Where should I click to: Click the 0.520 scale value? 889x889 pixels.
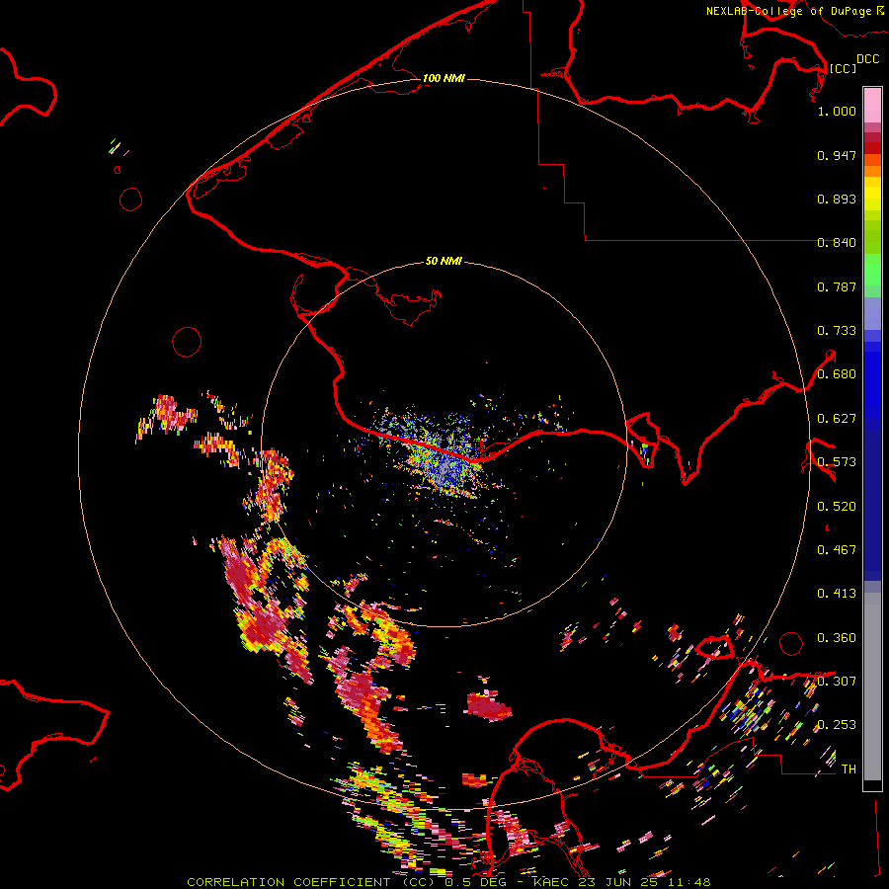837,507
